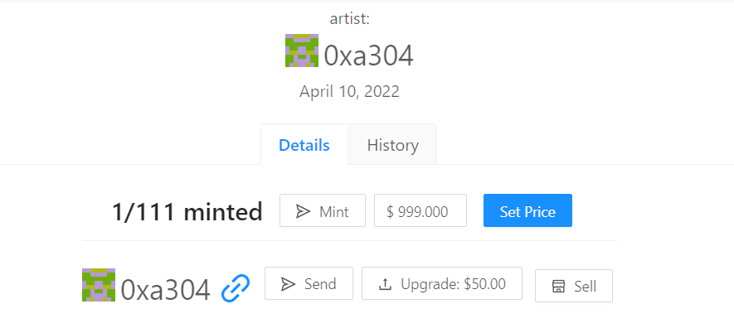This screenshot has height=333, width=734.
Task: Click the Sell button
Action: tap(574, 286)
